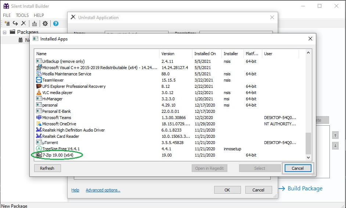This screenshot has width=346, height=208.
Task: Sort list by Version column header
Action: 176,54
